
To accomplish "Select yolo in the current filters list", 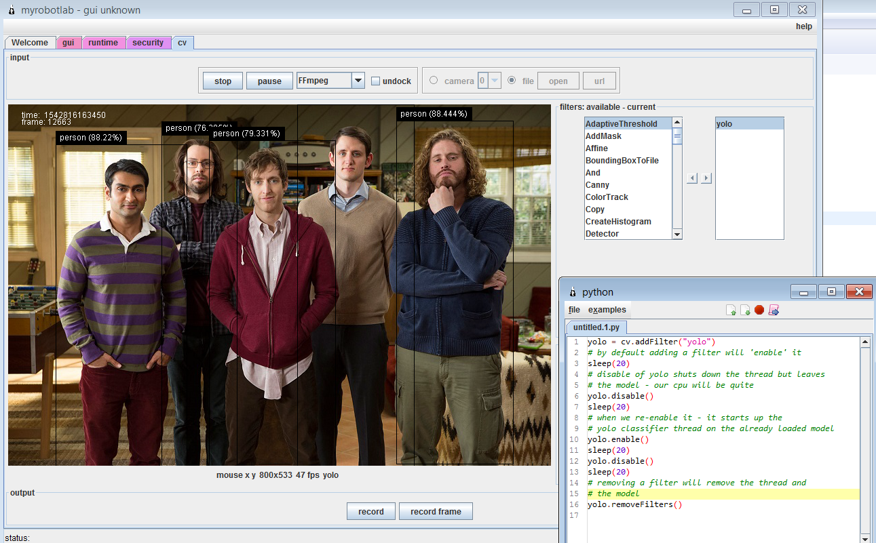I will pyautogui.click(x=749, y=124).
